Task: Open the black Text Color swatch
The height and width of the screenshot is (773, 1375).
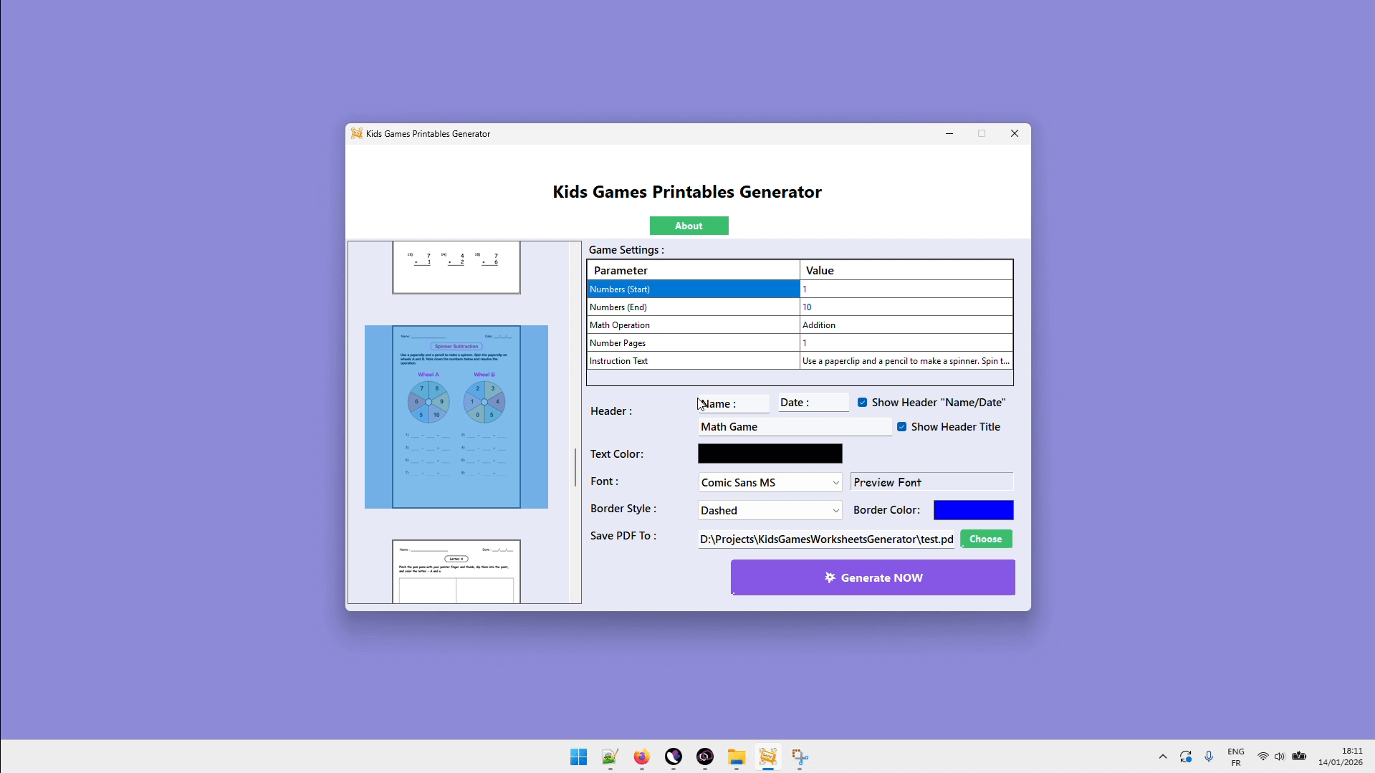Action: pos(770,453)
